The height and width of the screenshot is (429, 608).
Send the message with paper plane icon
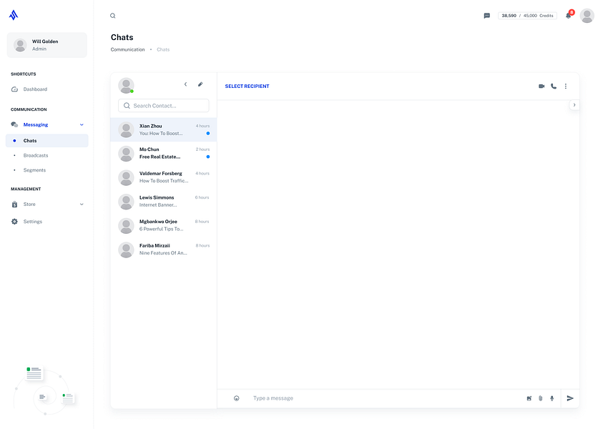click(570, 398)
